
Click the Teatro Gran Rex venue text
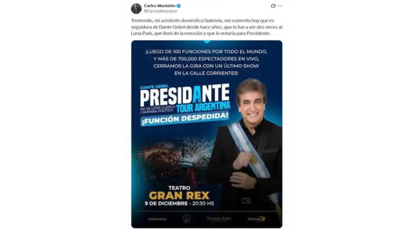click(x=179, y=193)
